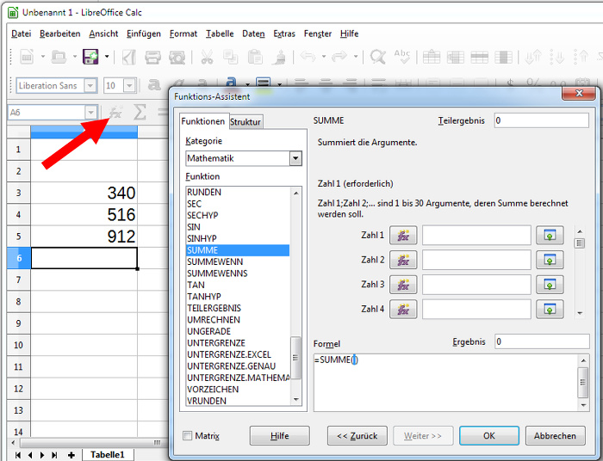The width and height of the screenshot is (603, 461).
Task: Click the Cut scissors icon
Action: [x=207, y=57]
